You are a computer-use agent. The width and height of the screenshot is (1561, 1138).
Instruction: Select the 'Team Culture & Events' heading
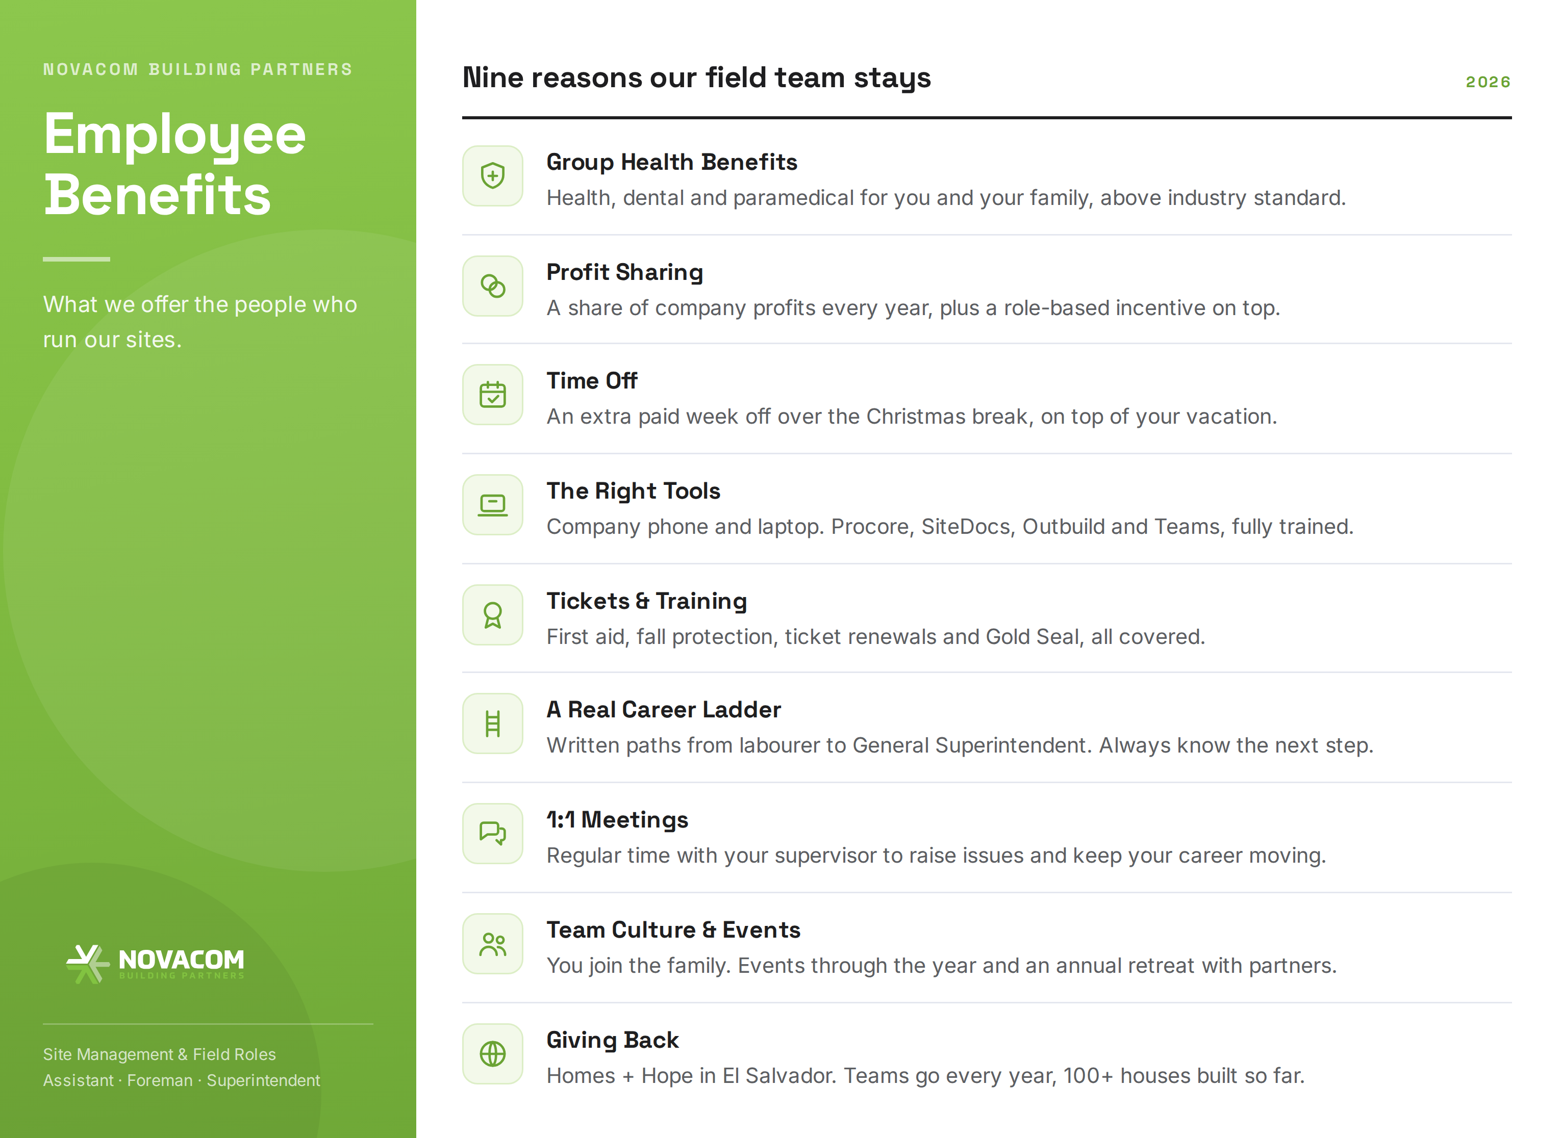(x=673, y=930)
